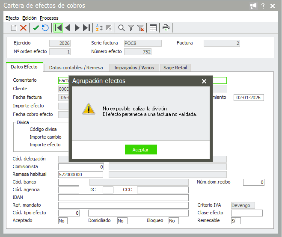
Task: Switch to Datos contables / Remesa tab
Action: pyautogui.click(x=76, y=68)
